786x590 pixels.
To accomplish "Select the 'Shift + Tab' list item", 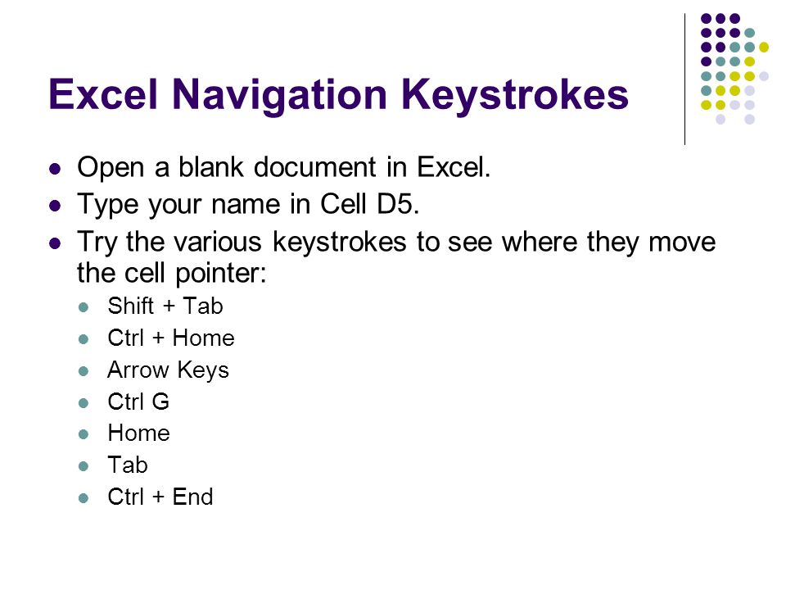I will point(165,306).
